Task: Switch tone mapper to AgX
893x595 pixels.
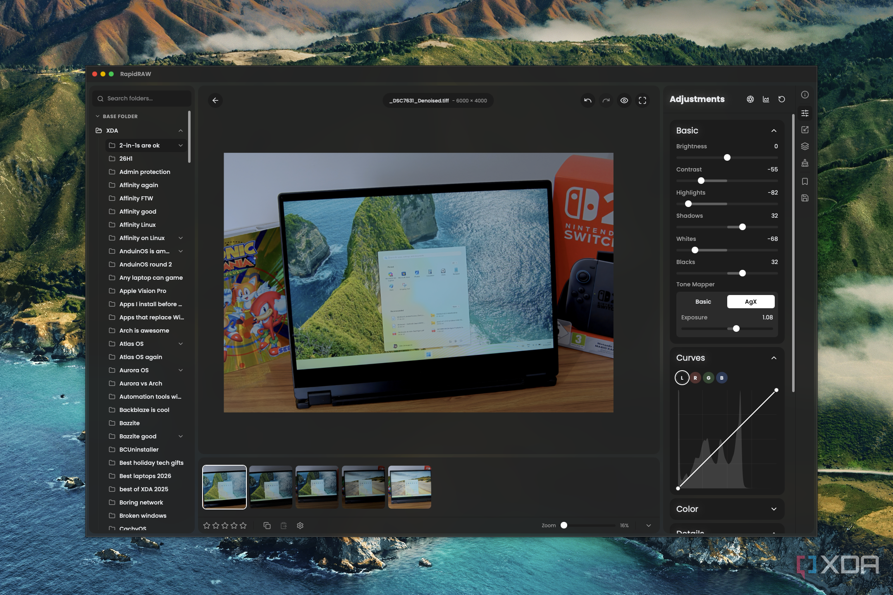Action: [x=751, y=302]
